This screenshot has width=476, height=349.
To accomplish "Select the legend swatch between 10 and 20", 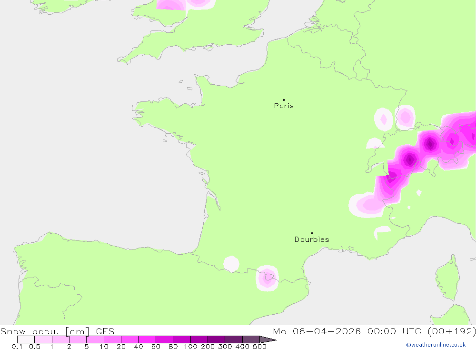I will [x=112, y=339].
